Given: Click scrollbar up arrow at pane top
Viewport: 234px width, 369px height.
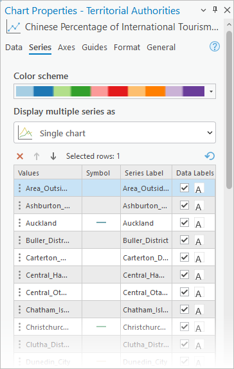Looking at the screenshot, I should pos(229,24).
